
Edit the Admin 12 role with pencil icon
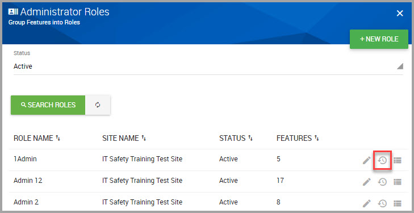coord(366,182)
